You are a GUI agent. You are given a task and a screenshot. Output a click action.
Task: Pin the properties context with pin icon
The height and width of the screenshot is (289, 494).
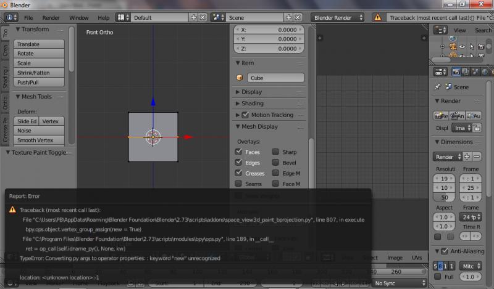click(437, 87)
